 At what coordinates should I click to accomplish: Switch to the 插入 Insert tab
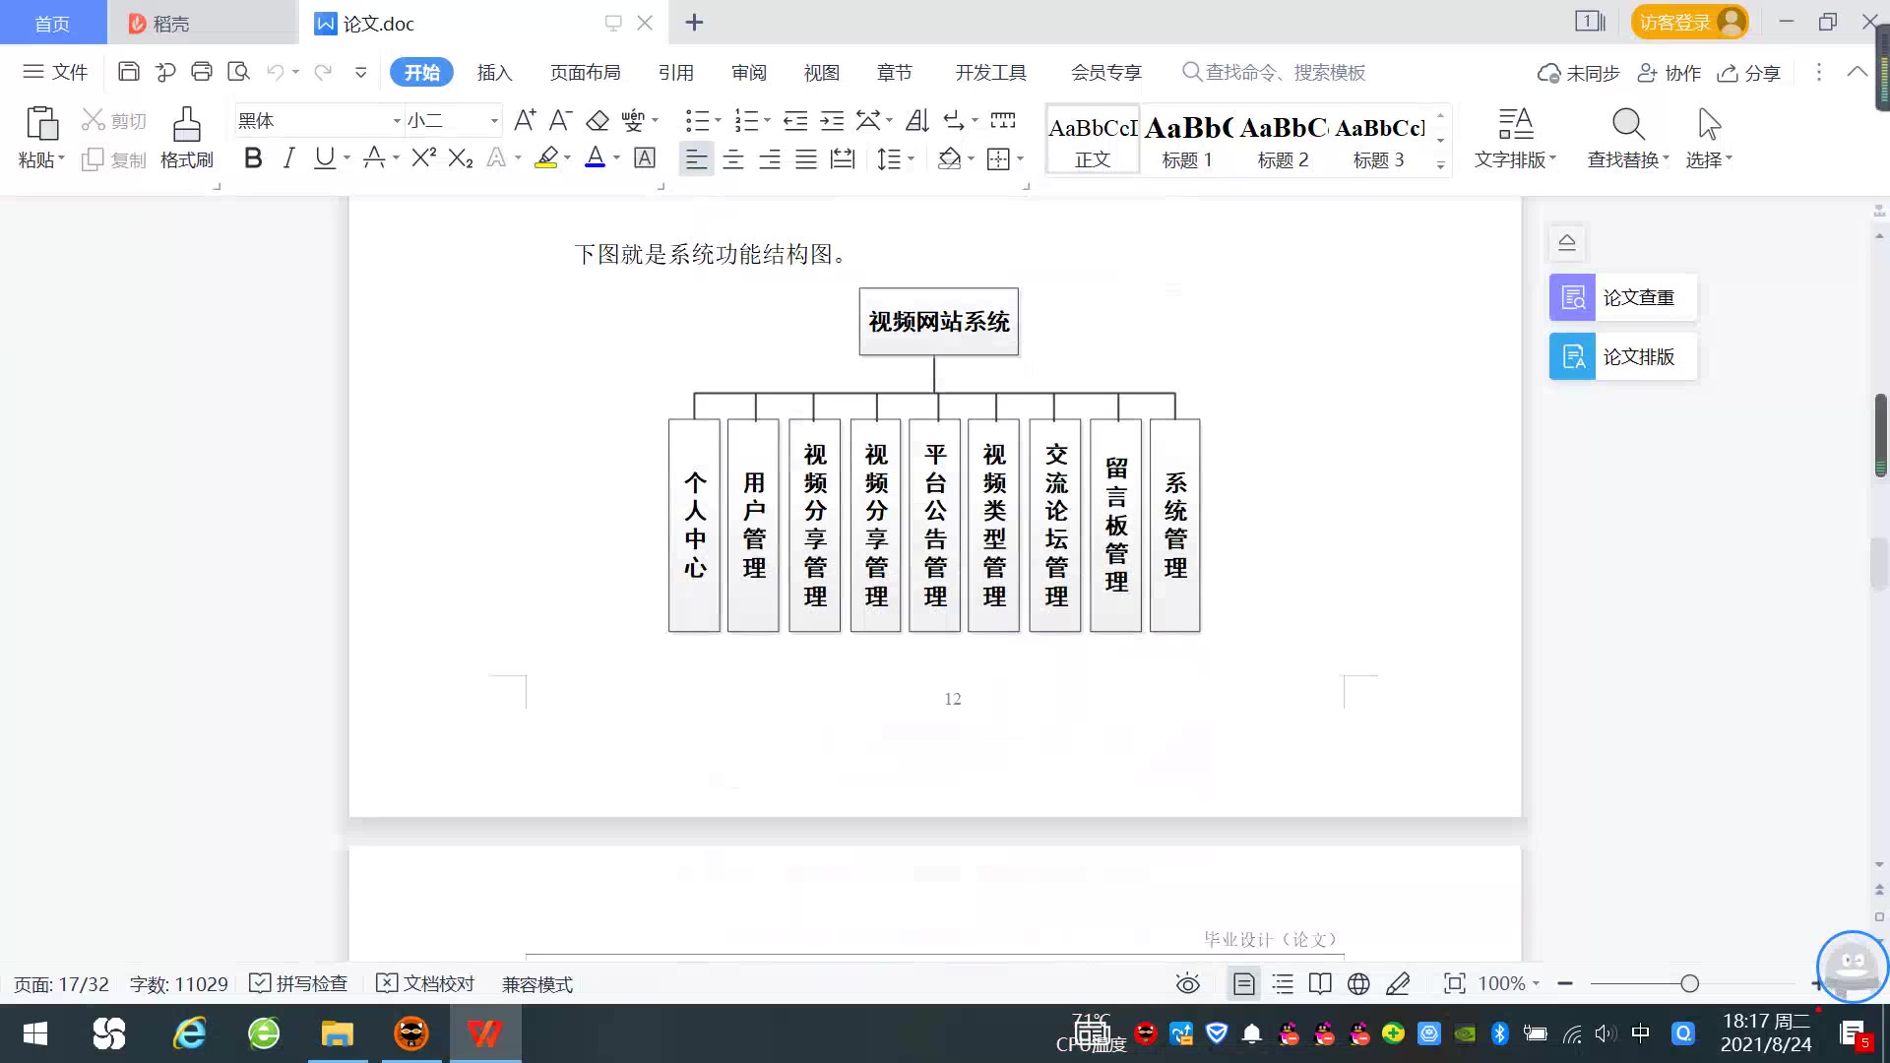point(494,72)
